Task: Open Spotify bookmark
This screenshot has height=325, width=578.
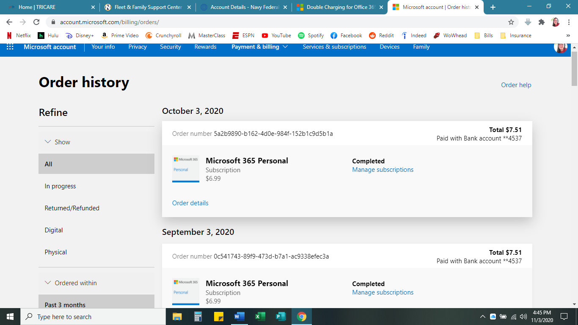Action: click(311, 36)
